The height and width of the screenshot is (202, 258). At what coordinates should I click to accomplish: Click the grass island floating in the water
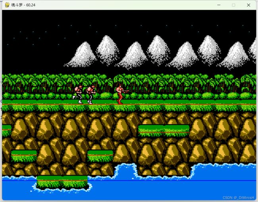(x=62, y=182)
